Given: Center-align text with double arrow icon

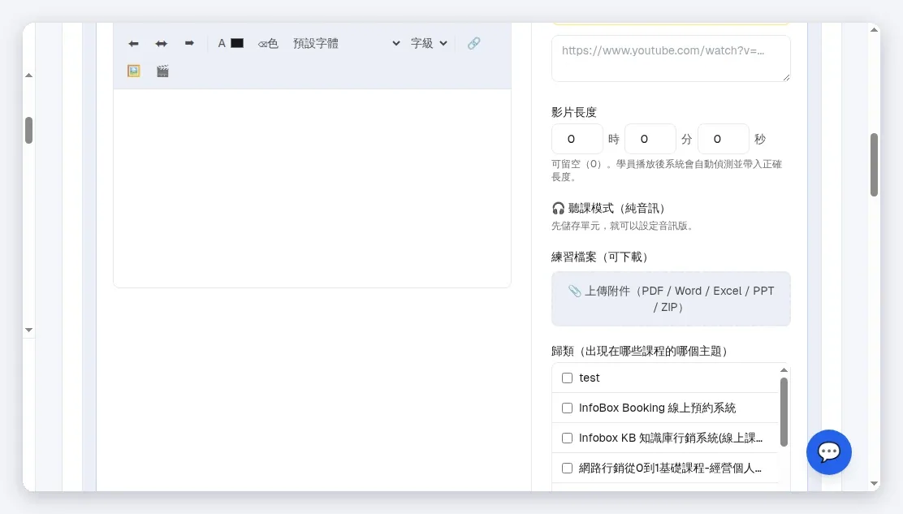Looking at the screenshot, I should coord(162,44).
